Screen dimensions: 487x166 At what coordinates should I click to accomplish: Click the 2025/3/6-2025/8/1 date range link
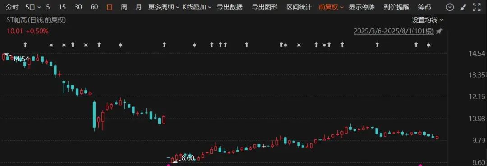coord(394,31)
